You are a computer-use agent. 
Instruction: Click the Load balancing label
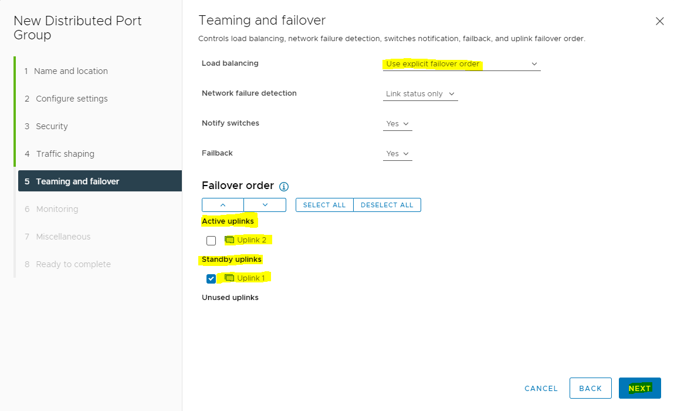tap(230, 63)
